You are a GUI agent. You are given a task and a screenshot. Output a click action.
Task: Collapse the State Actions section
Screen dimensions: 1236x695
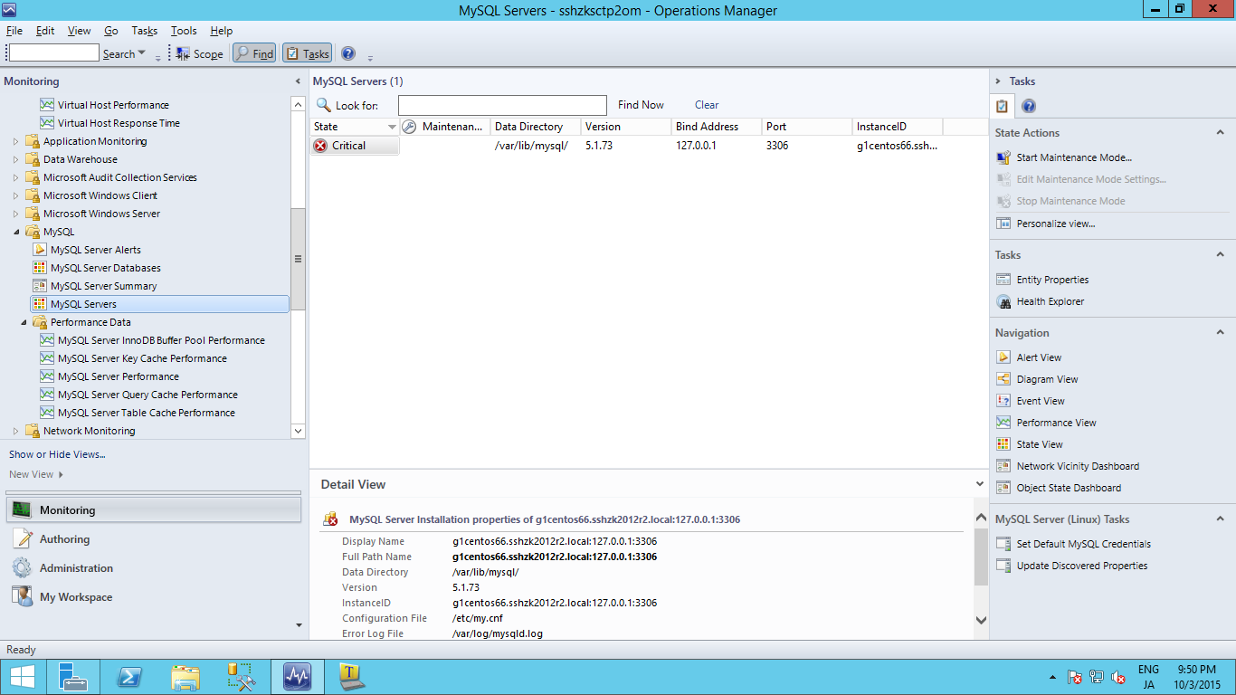(1220, 133)
